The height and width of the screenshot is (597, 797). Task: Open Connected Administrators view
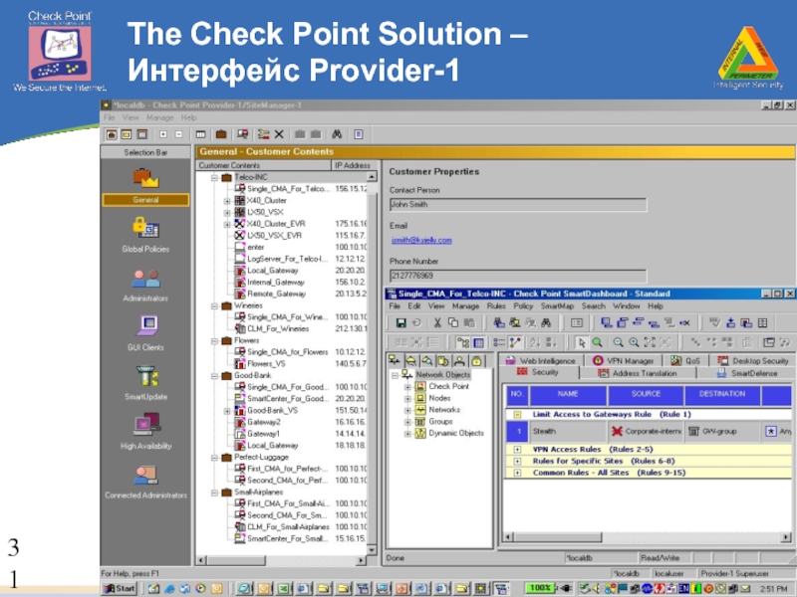145,482
